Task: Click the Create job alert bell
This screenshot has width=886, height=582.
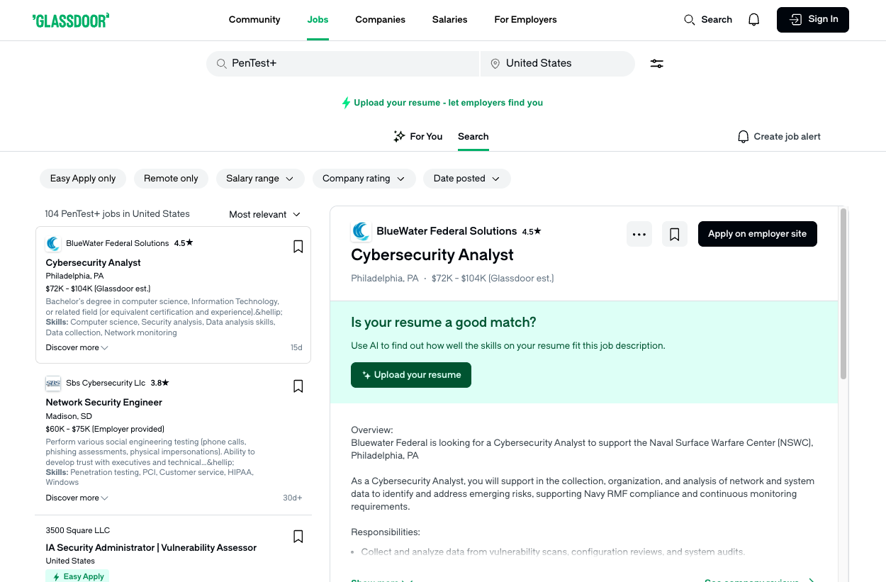Action: point(743,136)
